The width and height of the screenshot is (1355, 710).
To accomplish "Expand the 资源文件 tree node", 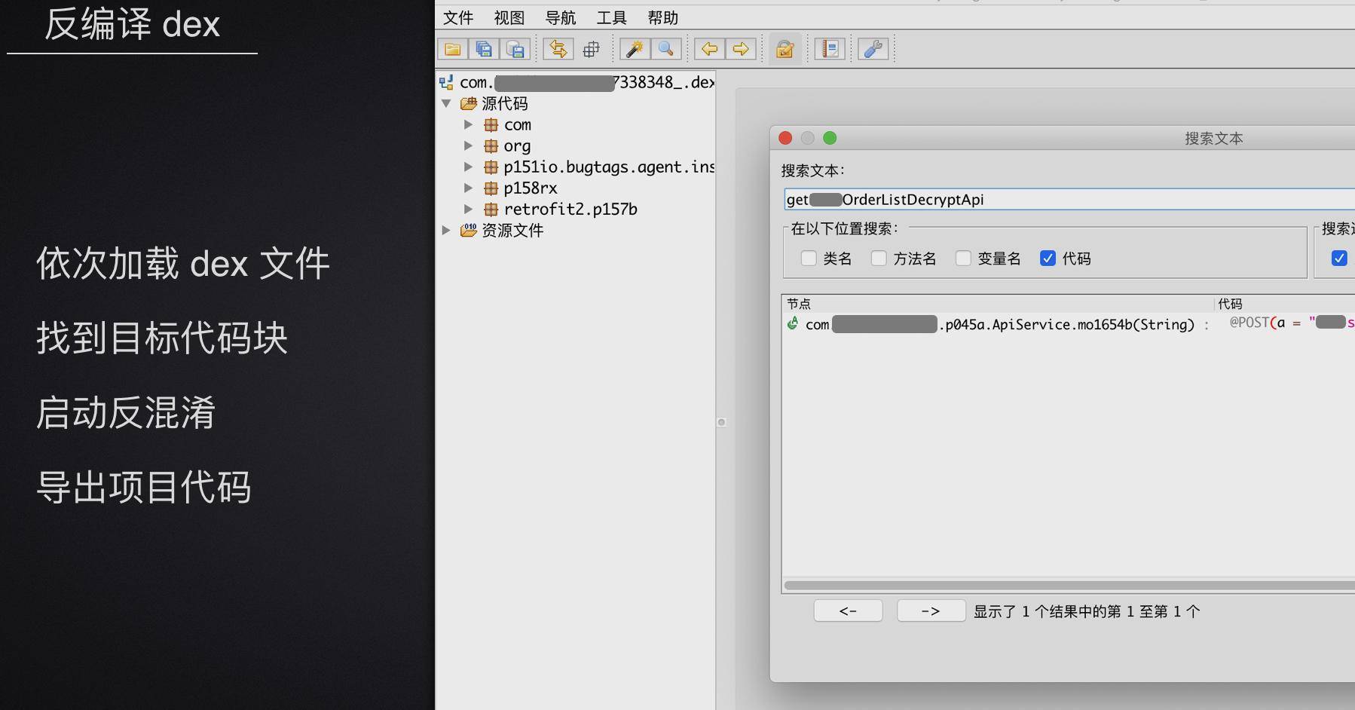I will tap(446, 230).
